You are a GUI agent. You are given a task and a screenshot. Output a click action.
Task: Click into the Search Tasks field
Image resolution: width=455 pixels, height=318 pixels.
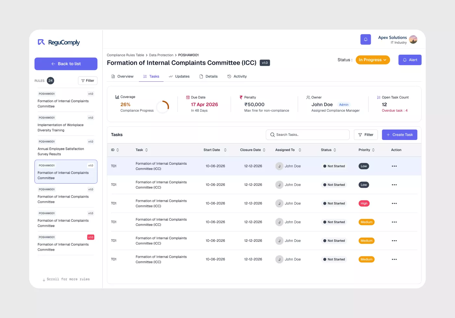pyautogui.click(x=308, y=135)
